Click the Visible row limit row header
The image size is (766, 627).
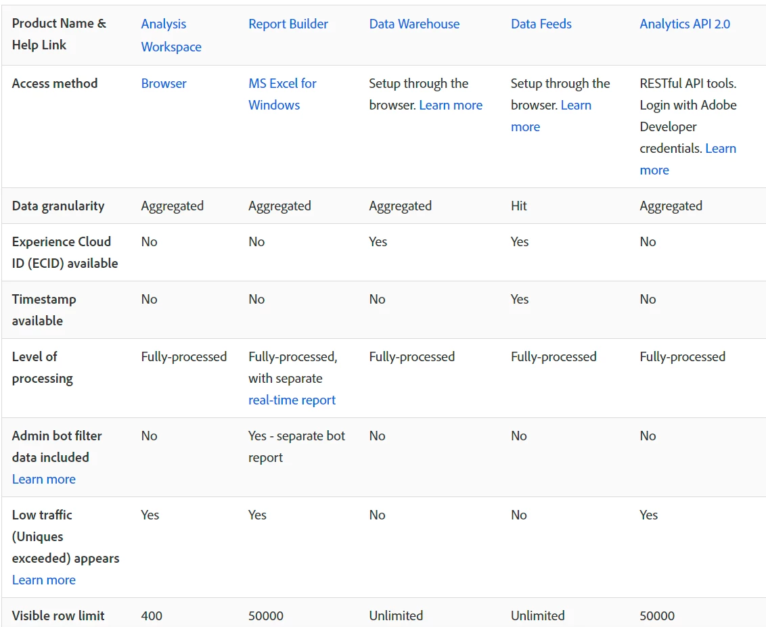58,616
